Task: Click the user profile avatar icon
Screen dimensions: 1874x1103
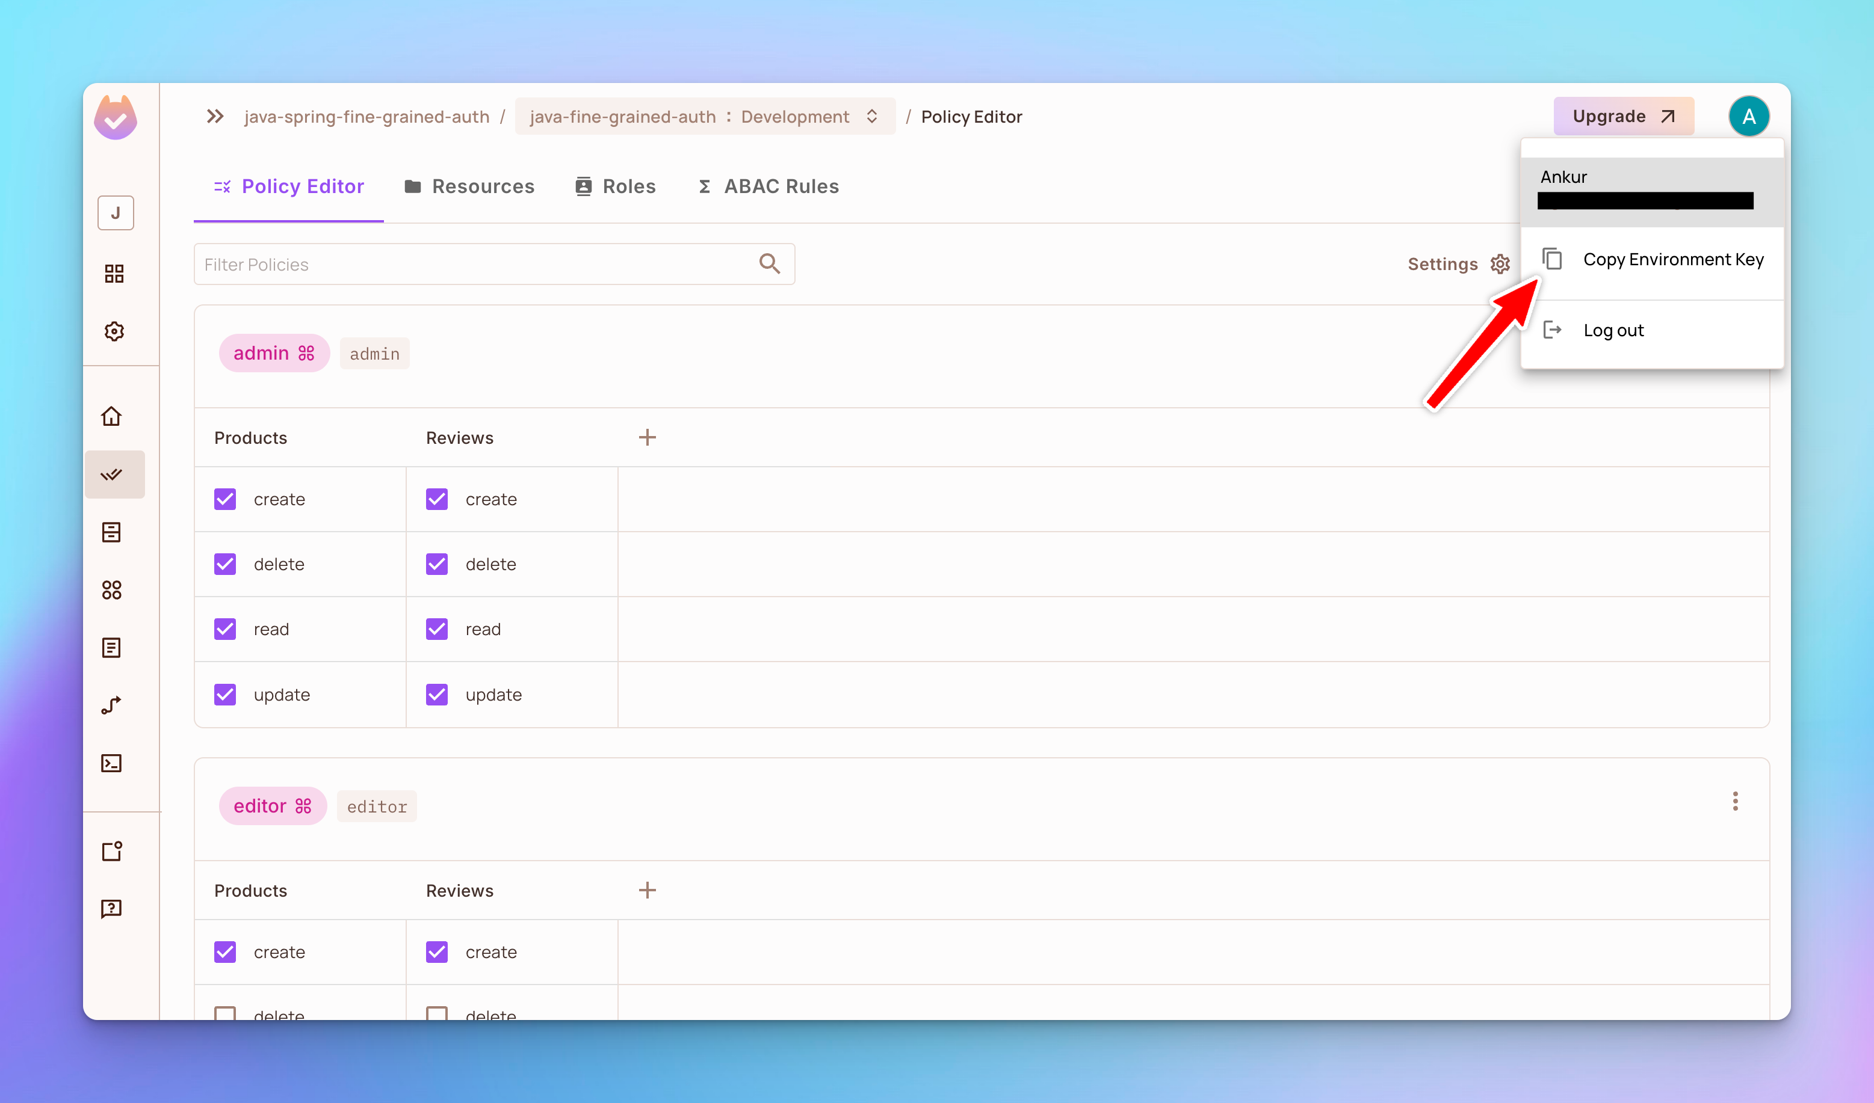Action: pos(1748,115)
